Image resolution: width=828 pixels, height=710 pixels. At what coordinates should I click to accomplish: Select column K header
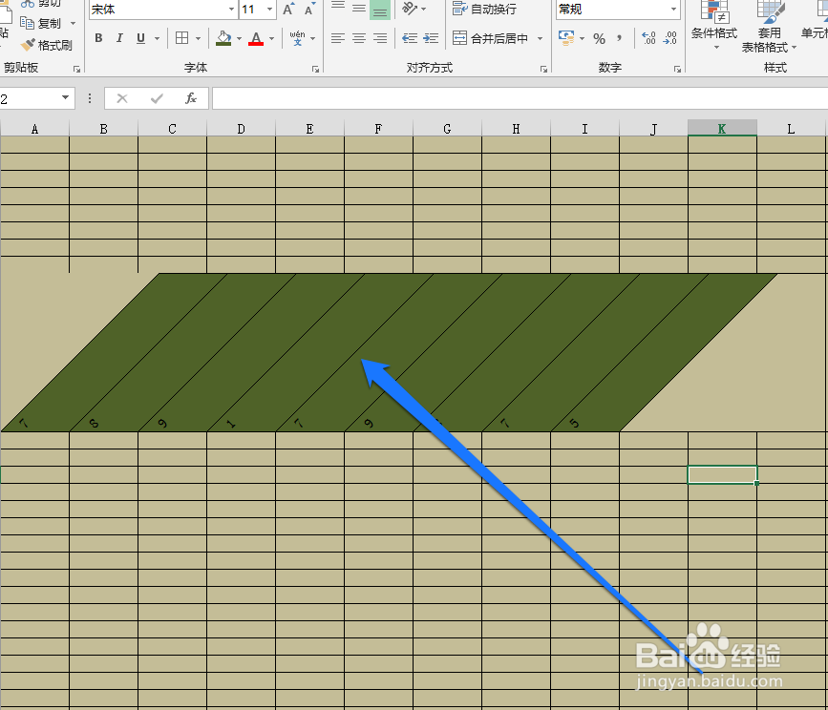(x=722, y=129)
